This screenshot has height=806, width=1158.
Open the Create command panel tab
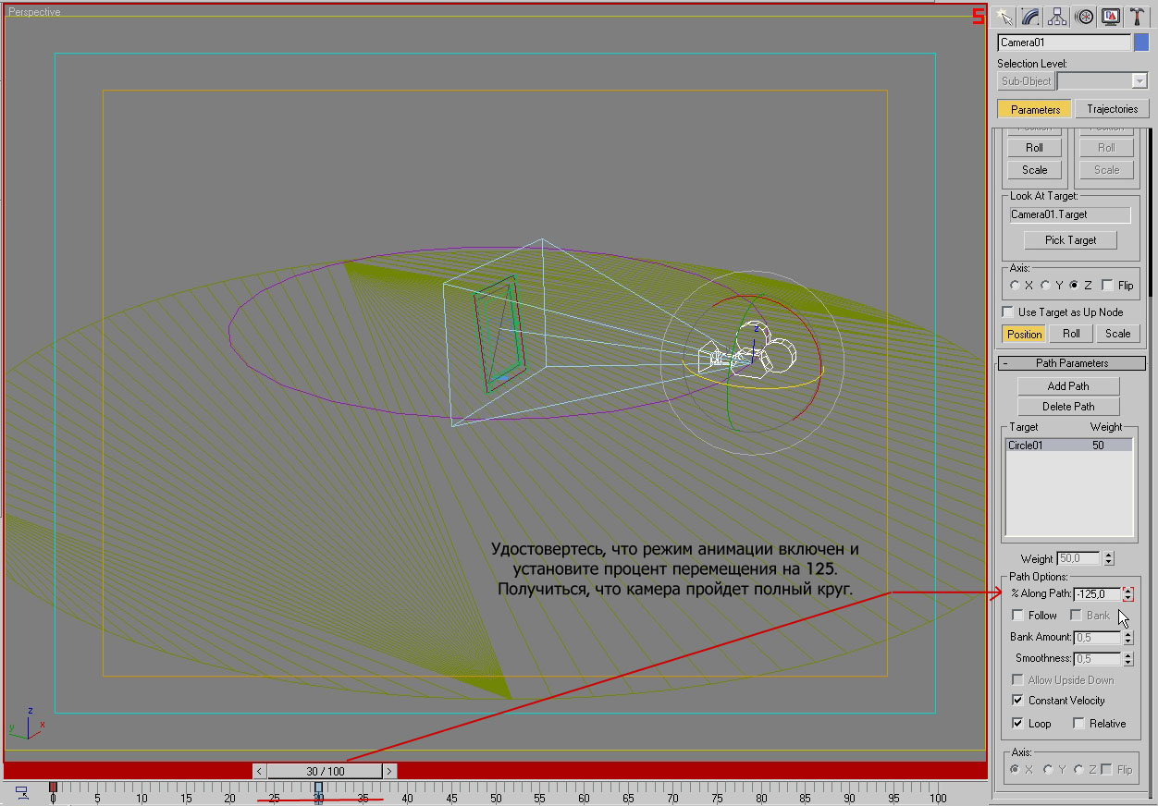click(x=1004, y=17)
